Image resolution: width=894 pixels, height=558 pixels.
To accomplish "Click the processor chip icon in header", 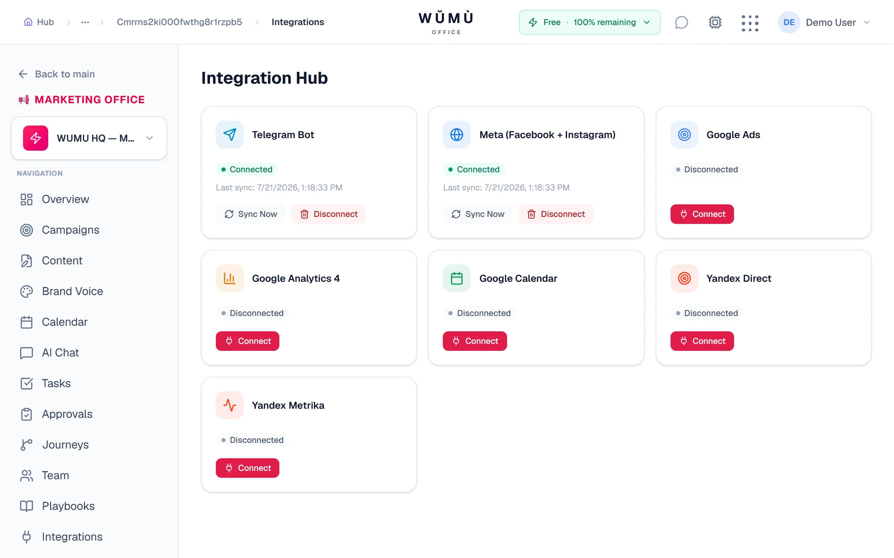I will tap(715, 22).
